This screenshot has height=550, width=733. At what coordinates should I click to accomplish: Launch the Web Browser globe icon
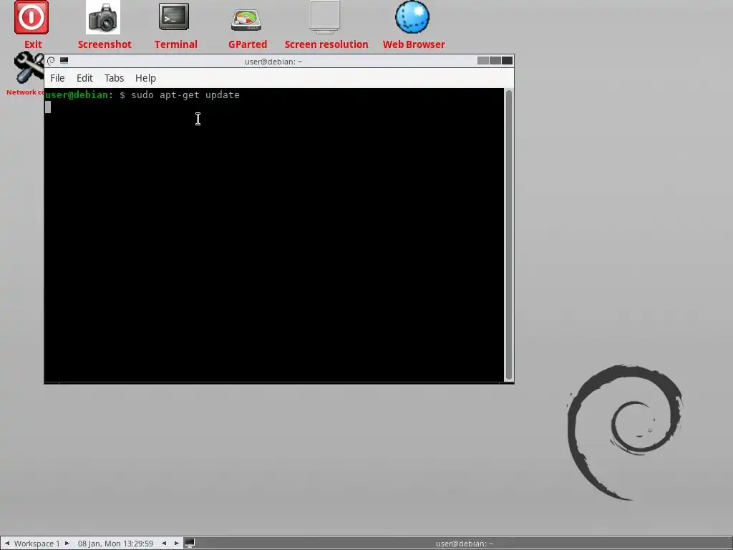(x=412, y=17)
